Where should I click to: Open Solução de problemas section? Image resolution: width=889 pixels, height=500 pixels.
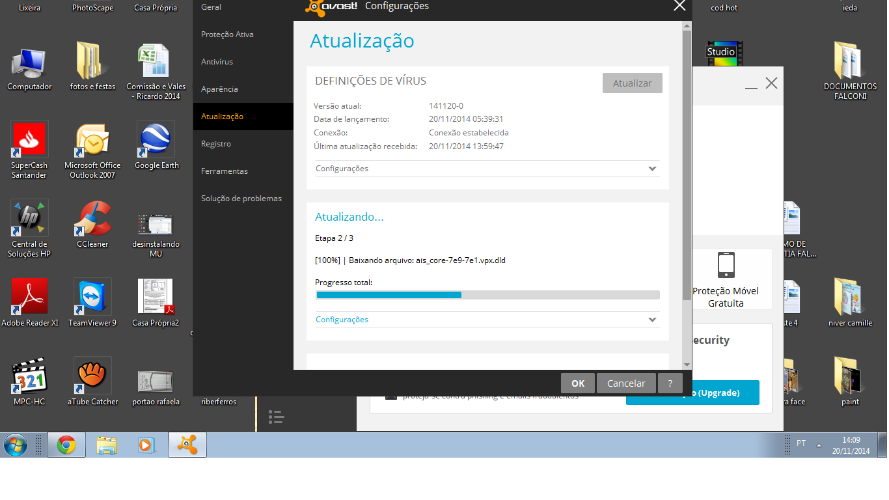click(x=241, y=199)
